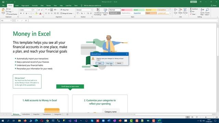Click the Copy command in Clipboard
The height and width of the screenshot is (123, 219).
pos(9,12)
